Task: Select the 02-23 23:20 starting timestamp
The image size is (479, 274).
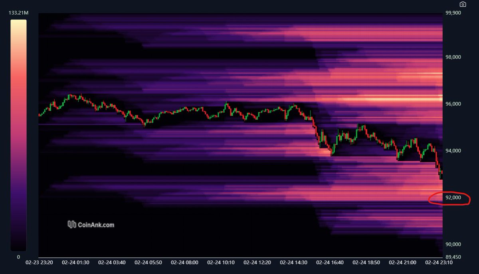Action: 40,262
